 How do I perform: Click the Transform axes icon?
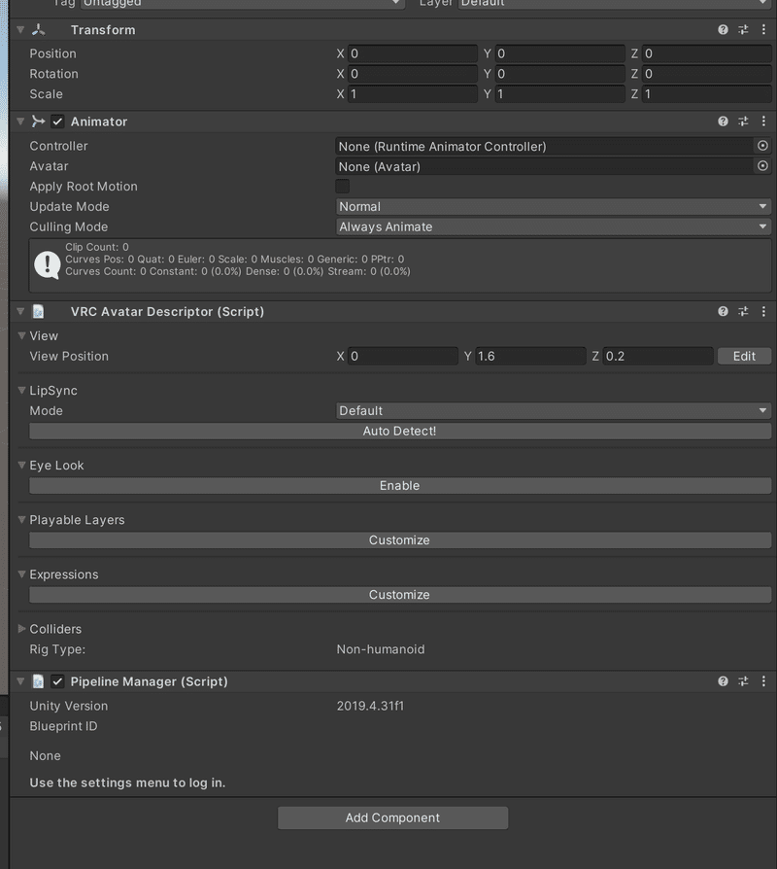(x=38, y=30)
